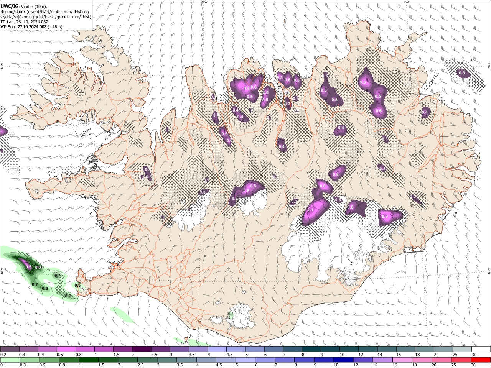Click the 0.3 value in the offshore northeast patch
This screenshot has height=368, width=491.
[x=462, y=73]
